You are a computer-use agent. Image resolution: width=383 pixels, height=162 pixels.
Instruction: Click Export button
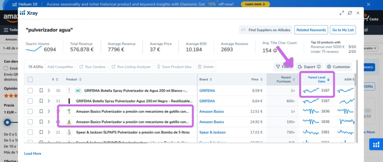point(309,67)
